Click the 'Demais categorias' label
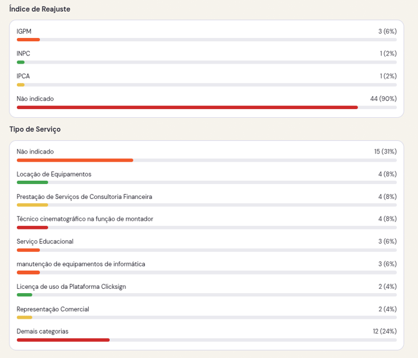 click(42, 331)
